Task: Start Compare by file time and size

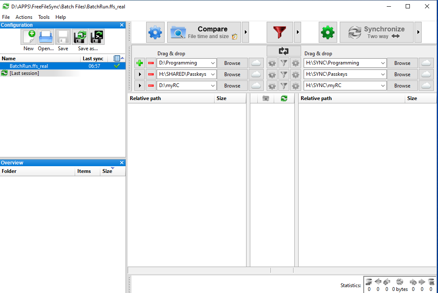Action: click(204, 32)
